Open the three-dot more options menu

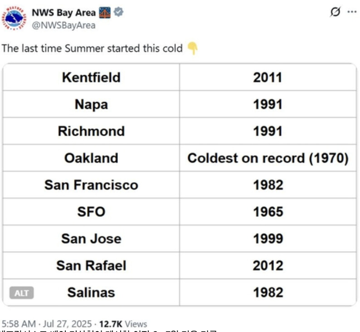click(352, 12)
